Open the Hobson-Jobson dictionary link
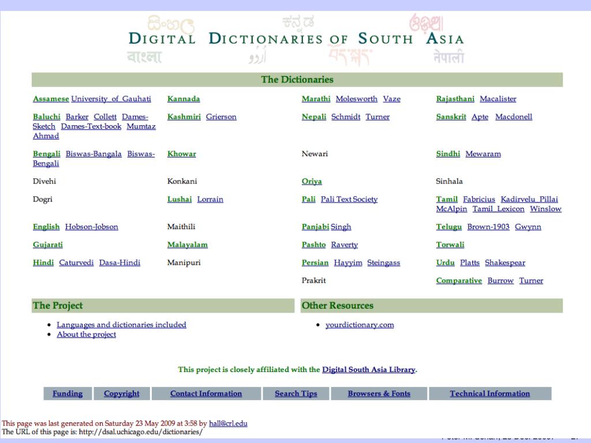Image resolution: width=591 pixels, height=443 pixels. point(92,227)
